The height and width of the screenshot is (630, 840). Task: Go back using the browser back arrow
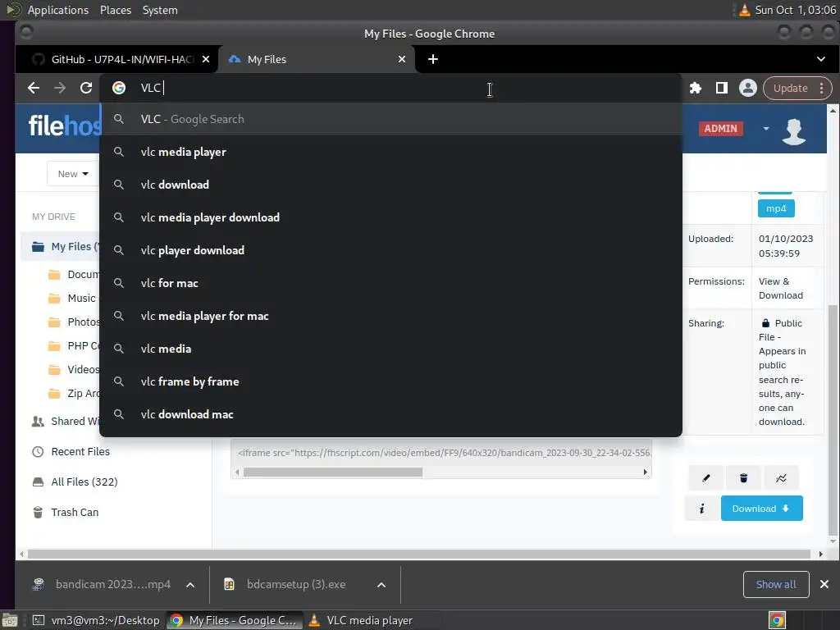(33, 88)
